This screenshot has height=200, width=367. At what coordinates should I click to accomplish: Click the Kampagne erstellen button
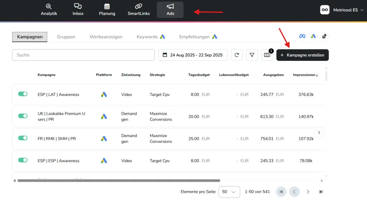(302, 55)
